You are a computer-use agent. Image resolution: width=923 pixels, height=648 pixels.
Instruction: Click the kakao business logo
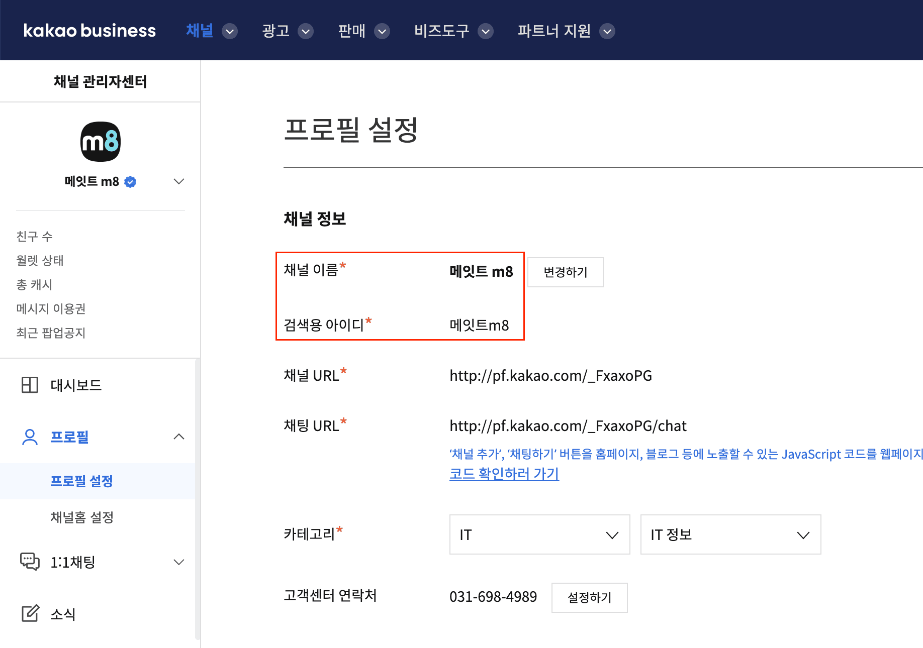[x=89, y=31]
